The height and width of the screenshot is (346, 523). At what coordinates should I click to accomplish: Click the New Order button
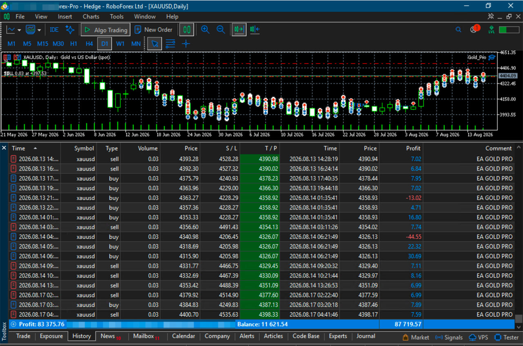[x=154, y=30]
